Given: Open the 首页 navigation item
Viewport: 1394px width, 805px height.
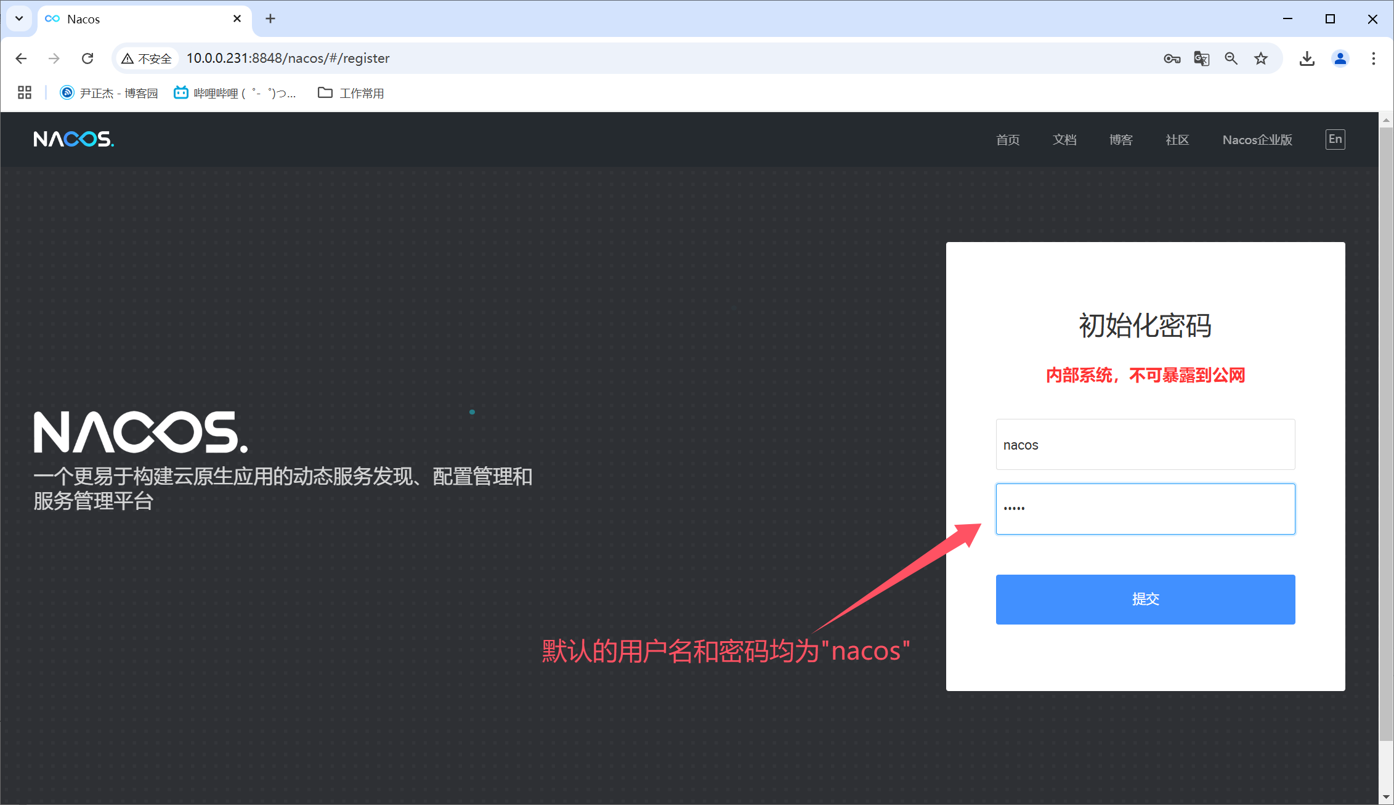Looking at the screenshot, I should [1008, 140].
